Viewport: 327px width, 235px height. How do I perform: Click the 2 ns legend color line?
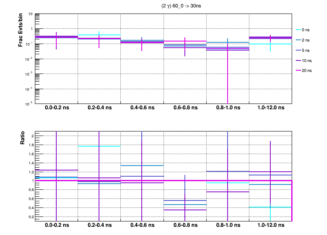299,40
